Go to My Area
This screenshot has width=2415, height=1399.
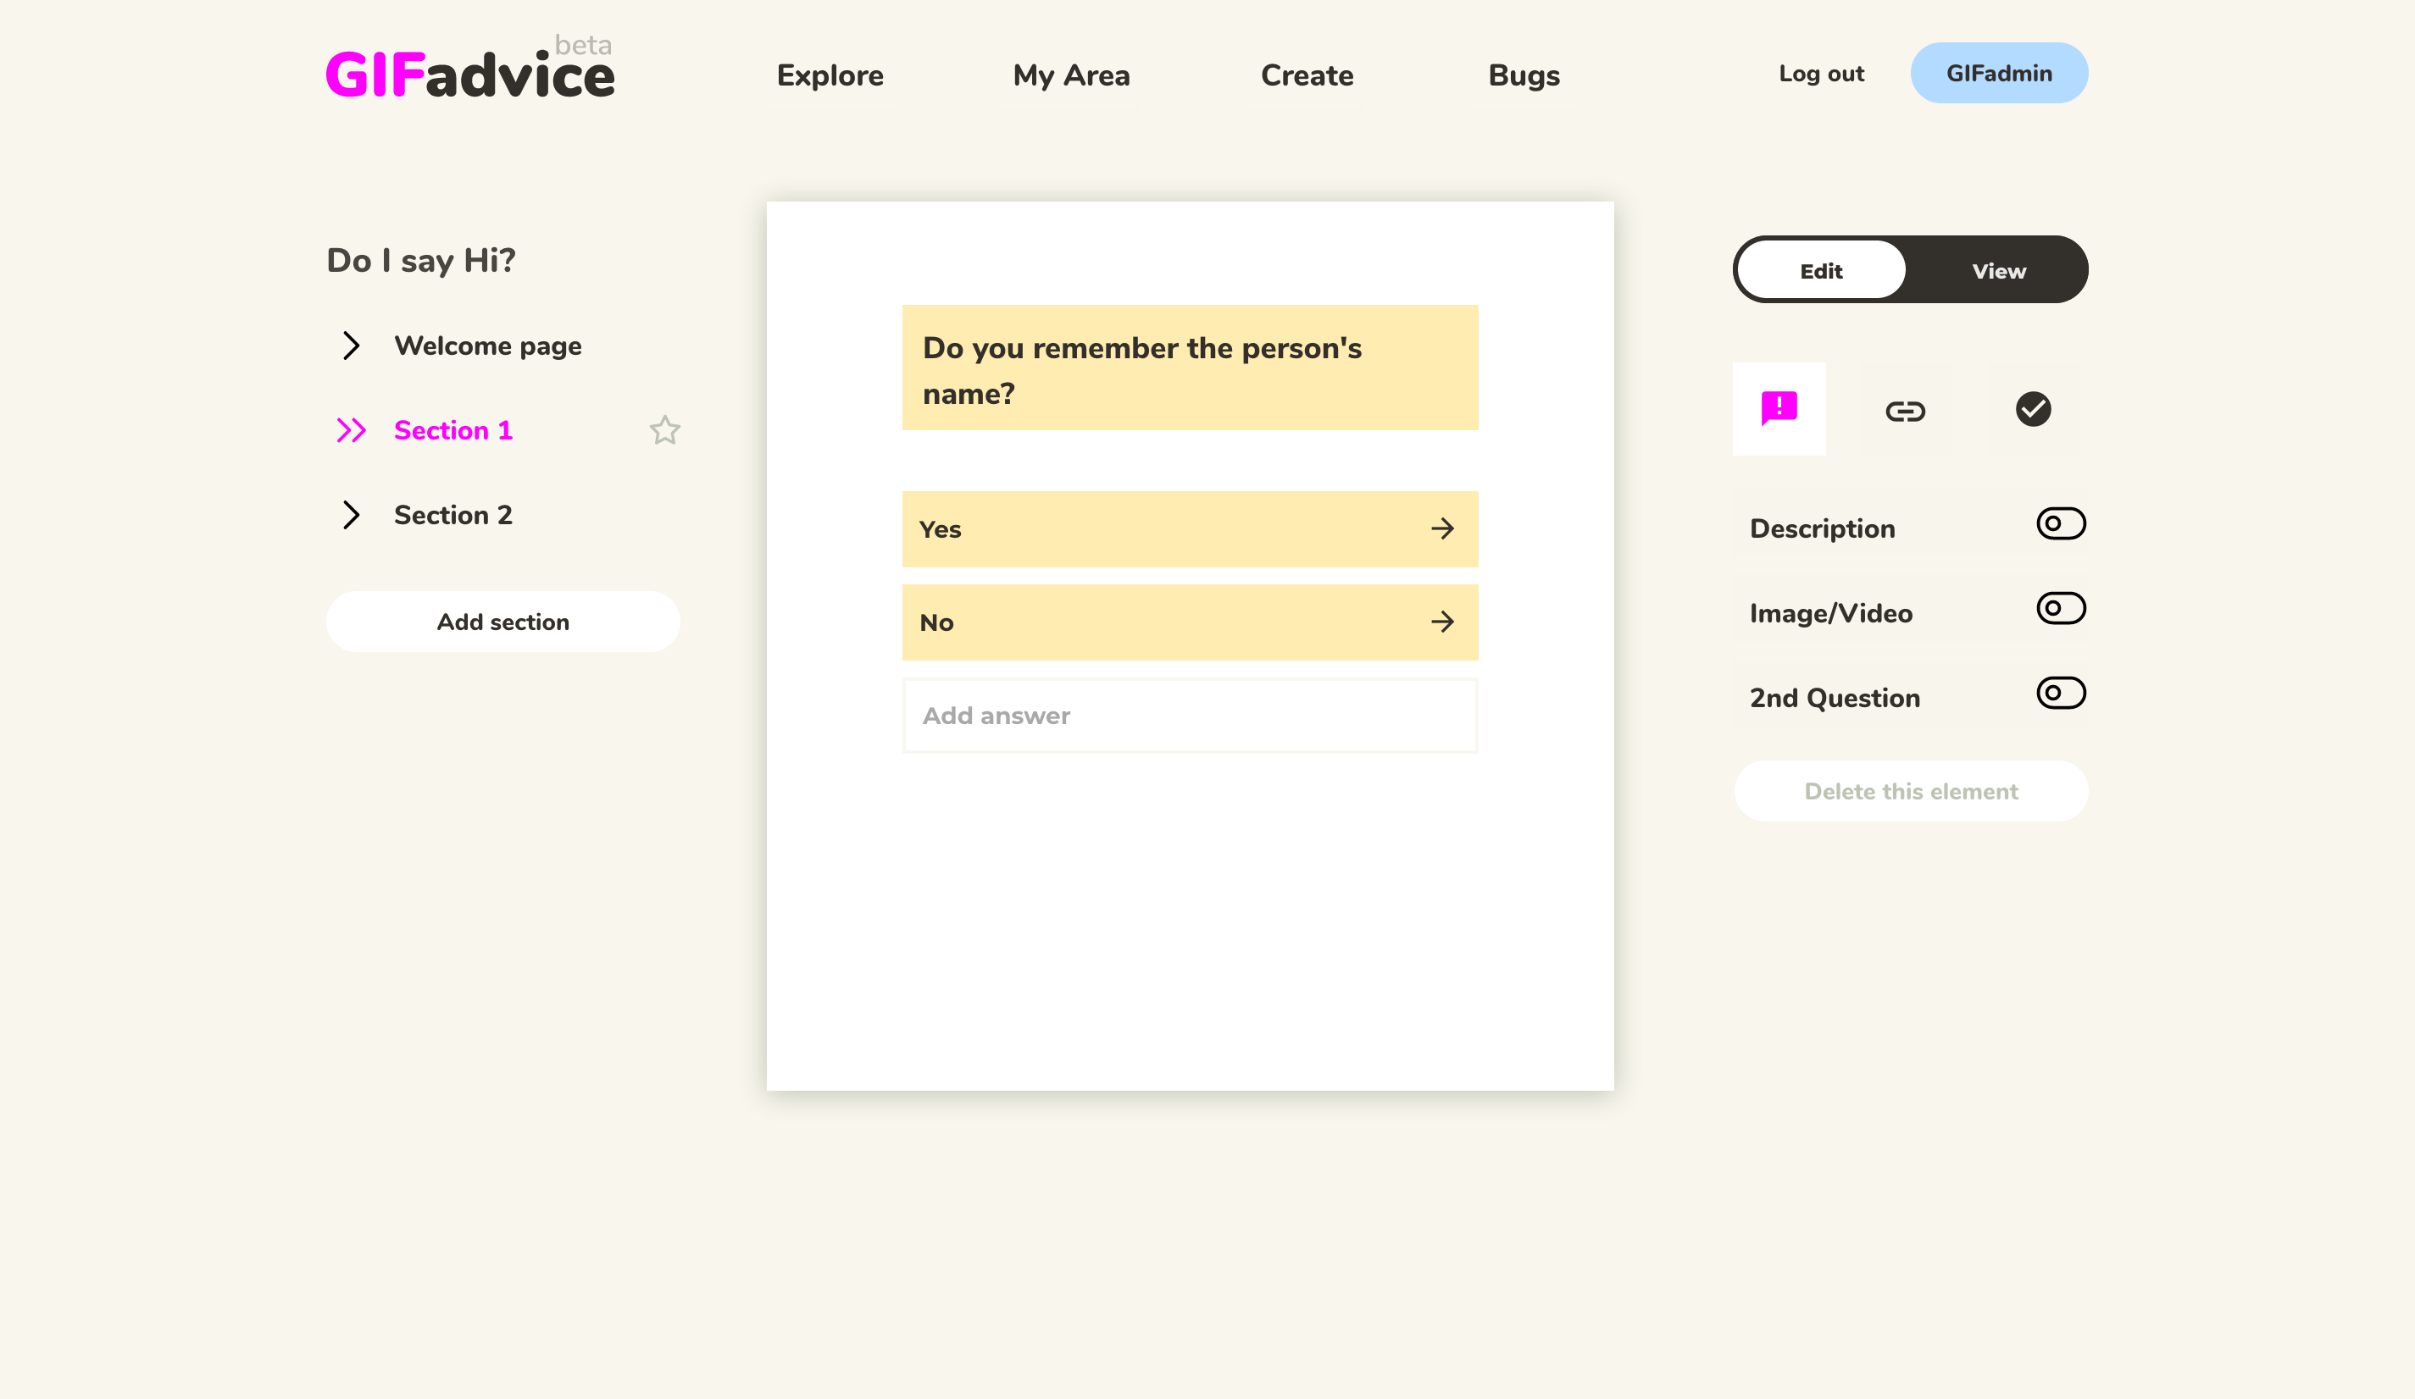[1071, 75]
